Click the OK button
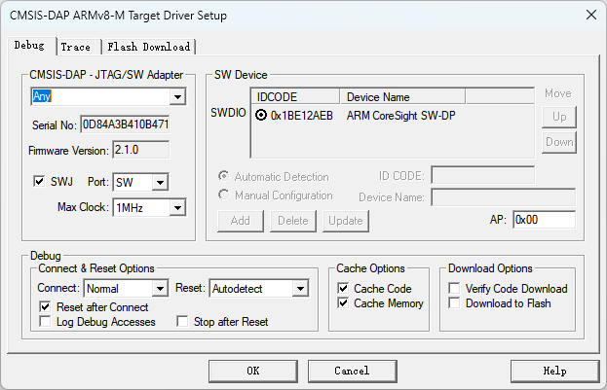Viewport: 607px width, 390px height. click(x=253, y=372)
